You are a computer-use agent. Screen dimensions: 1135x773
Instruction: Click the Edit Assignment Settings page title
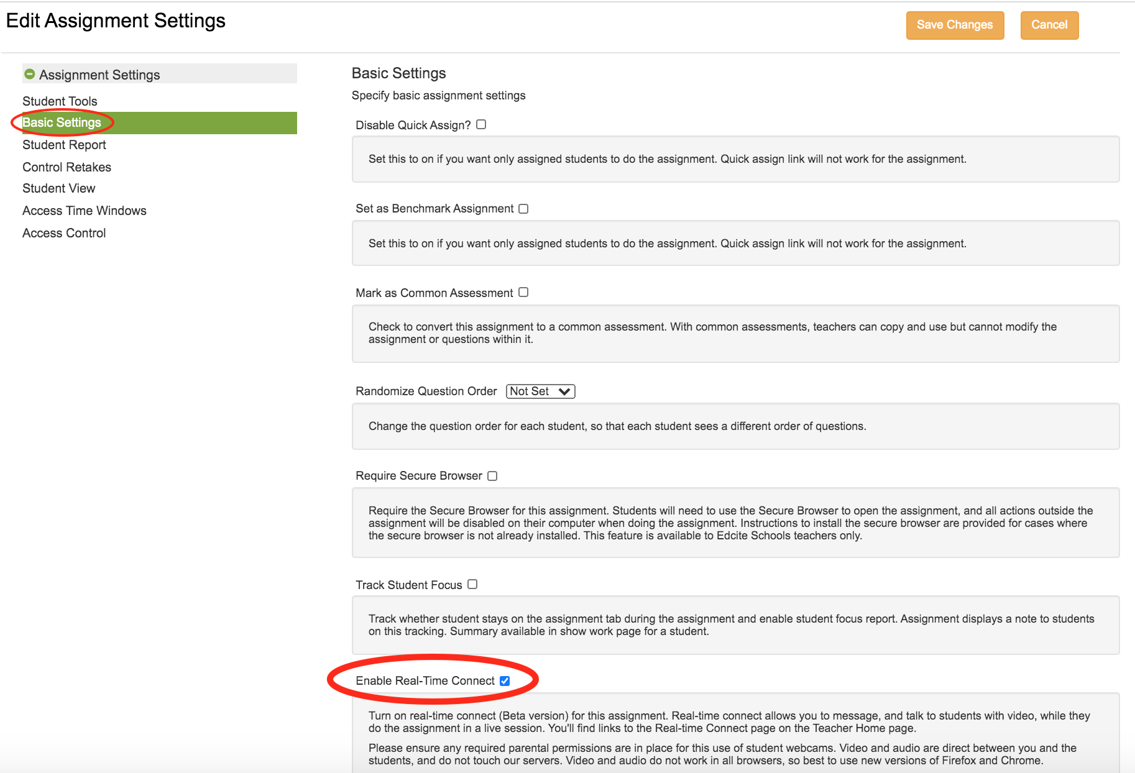point(116,21)
